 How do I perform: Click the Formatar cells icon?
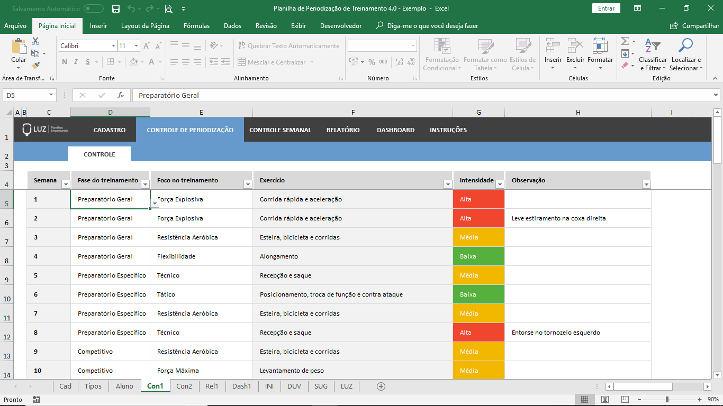coord(600,46)
